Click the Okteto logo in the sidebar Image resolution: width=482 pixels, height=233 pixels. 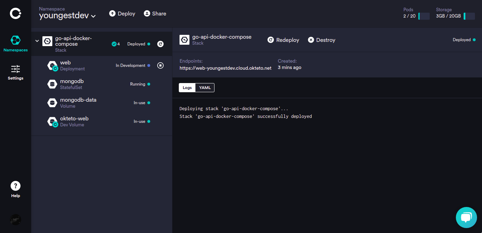click(16, 14)
